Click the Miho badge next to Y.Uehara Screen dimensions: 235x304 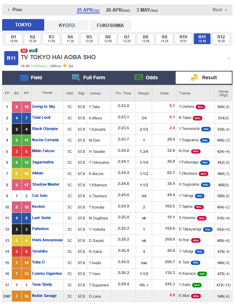pyautogui.click(x=200, y=107)
